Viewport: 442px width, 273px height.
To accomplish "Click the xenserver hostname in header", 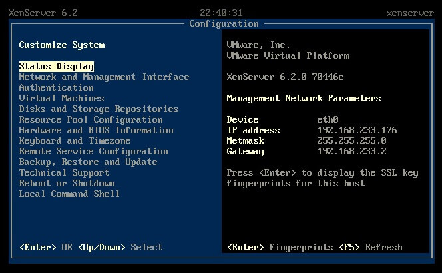I will click(x=410, y=13).
